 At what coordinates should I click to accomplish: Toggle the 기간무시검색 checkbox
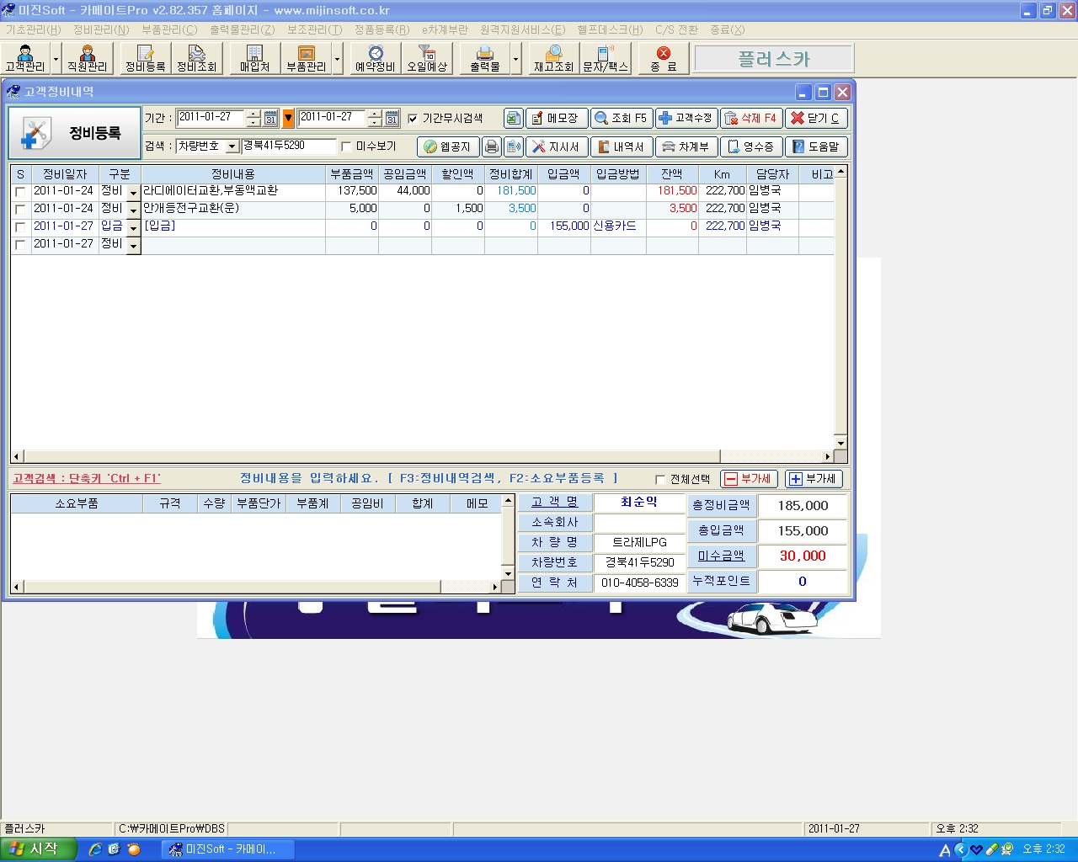pos(413,119)
